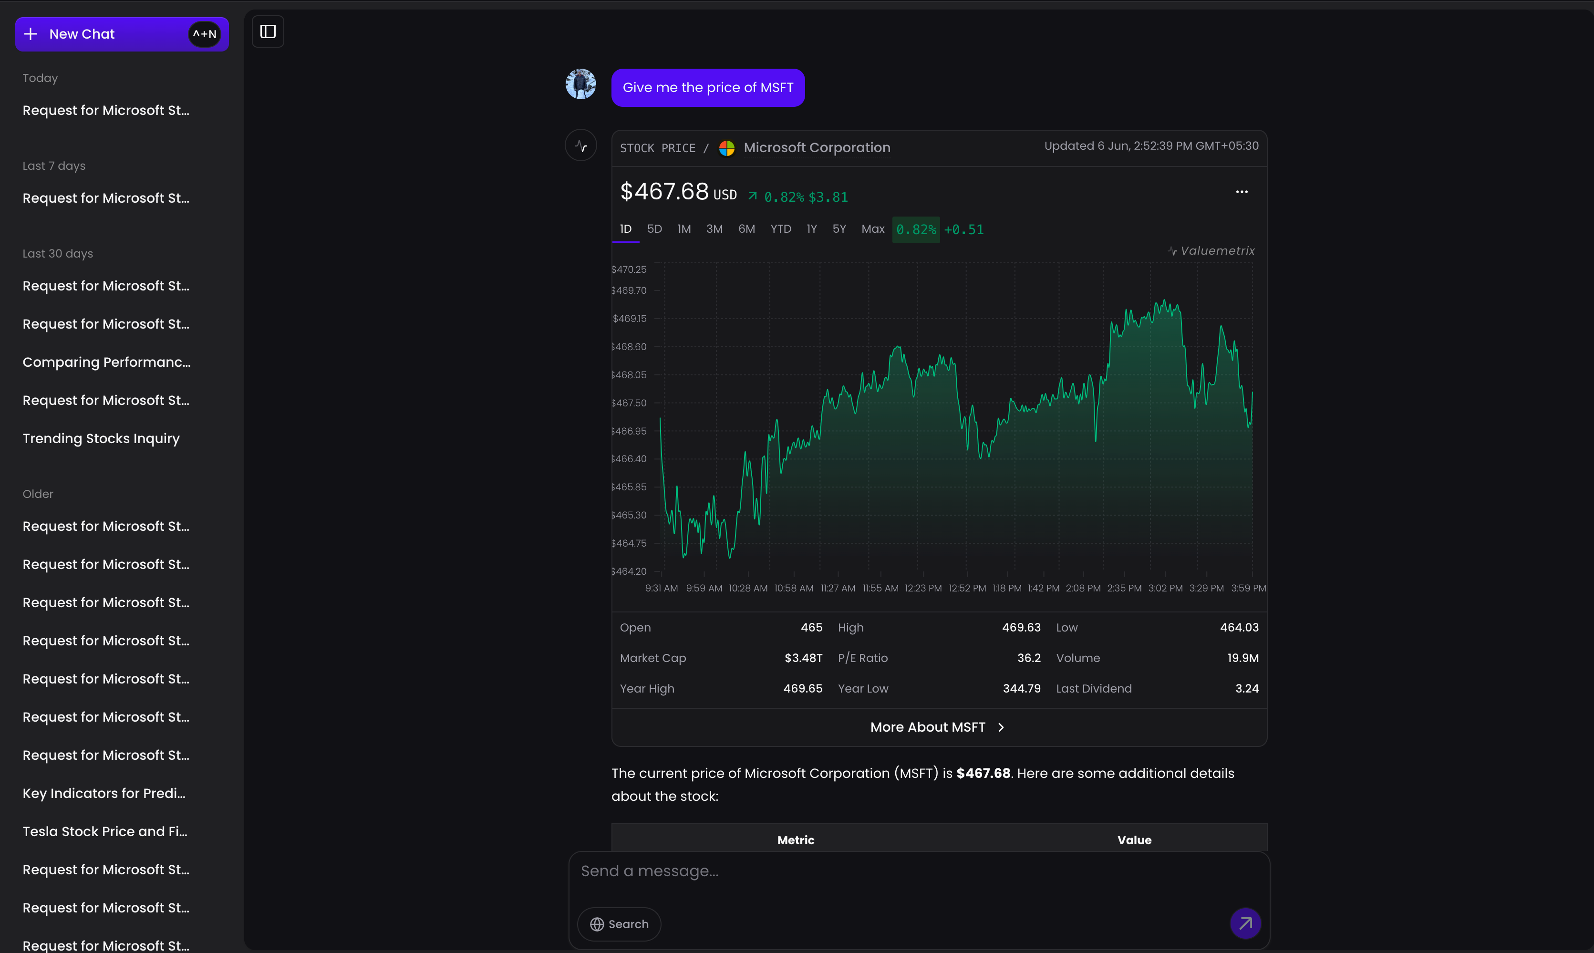Toggle the 0.82% percentage change badge
Image resolution: width=1594 pixels, height=953 pixels.
[915, 230]
